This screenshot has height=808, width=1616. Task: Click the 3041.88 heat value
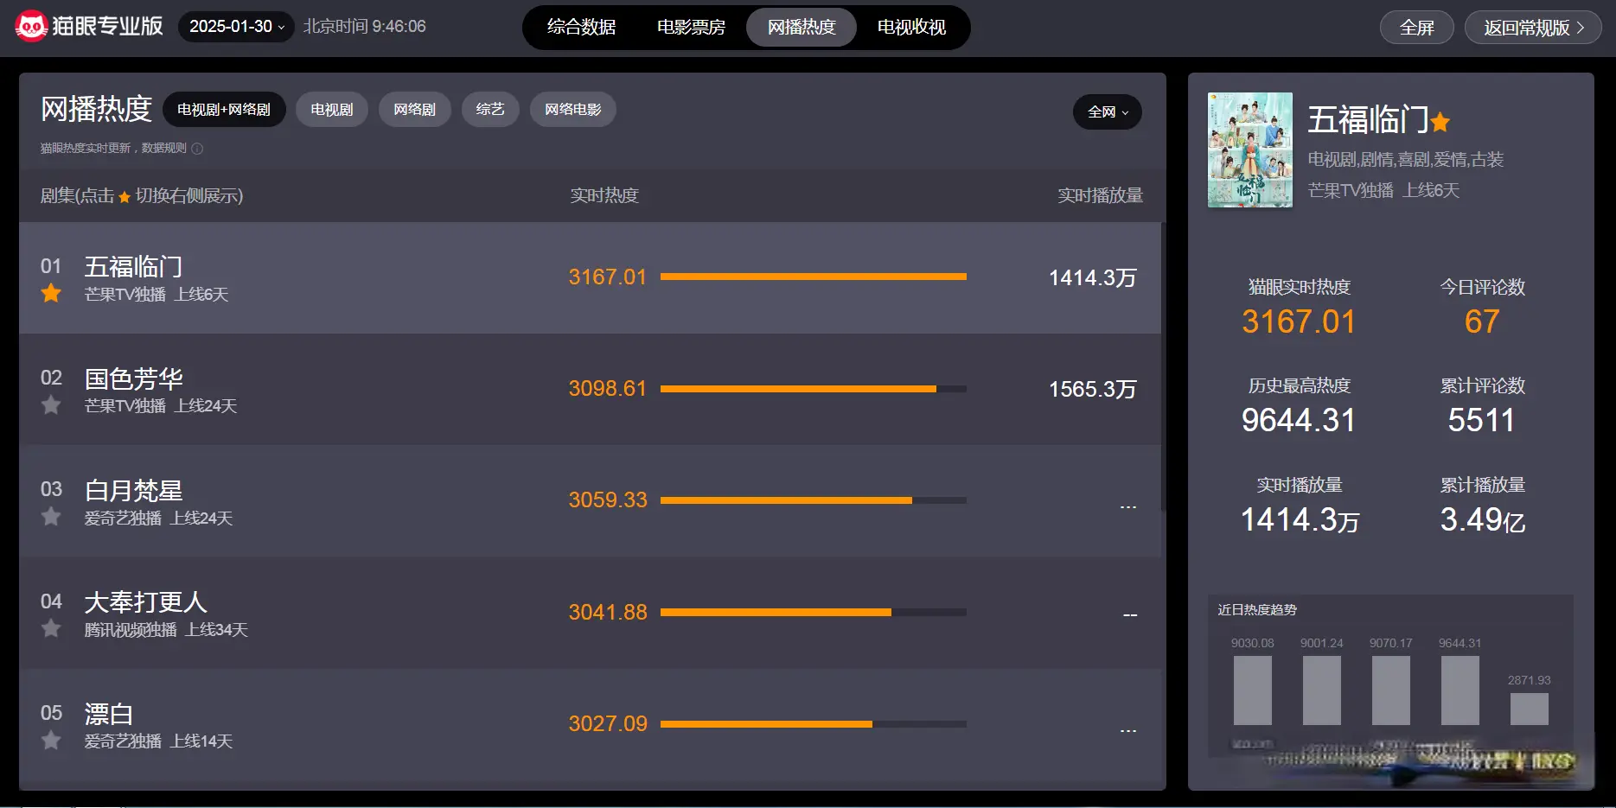(608, 612)
